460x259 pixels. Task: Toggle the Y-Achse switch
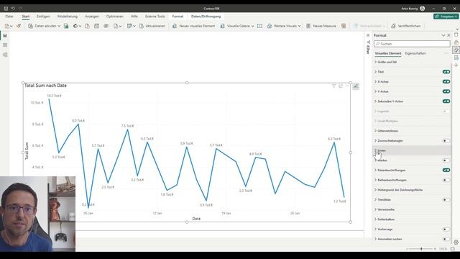click(x=446, y=91)
